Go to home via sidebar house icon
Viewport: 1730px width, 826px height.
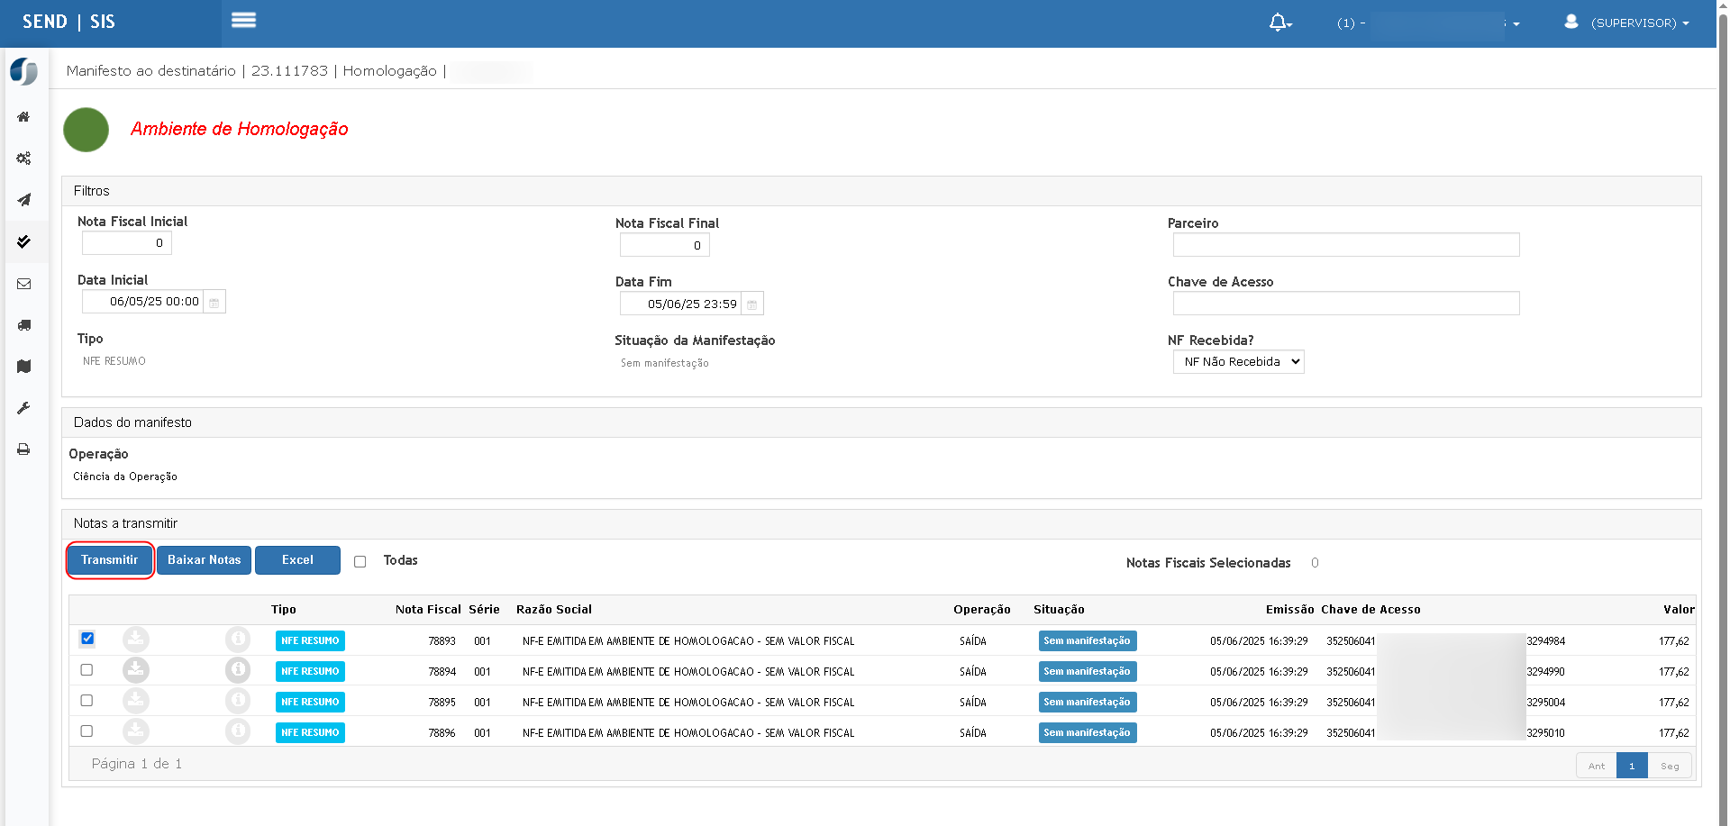(x=23, y=117)
